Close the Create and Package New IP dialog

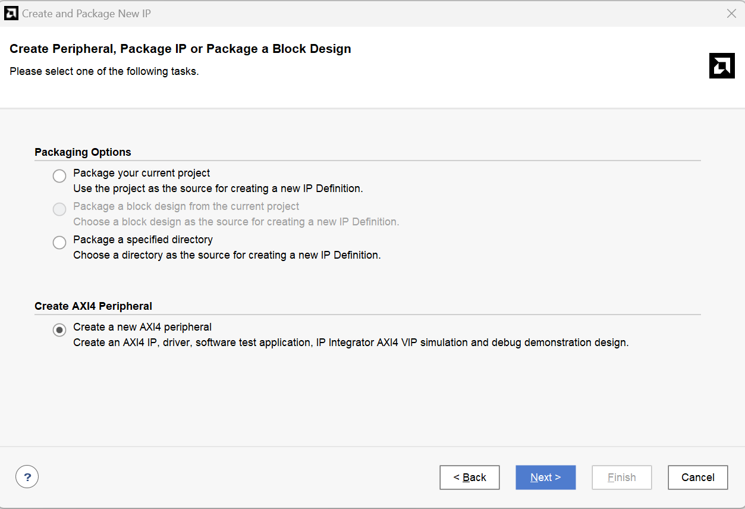coord(731,13)
